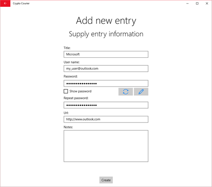This screenshot has height=187, width=212.
Task: Click the Repeat password: label
Action: pos(76,98)
